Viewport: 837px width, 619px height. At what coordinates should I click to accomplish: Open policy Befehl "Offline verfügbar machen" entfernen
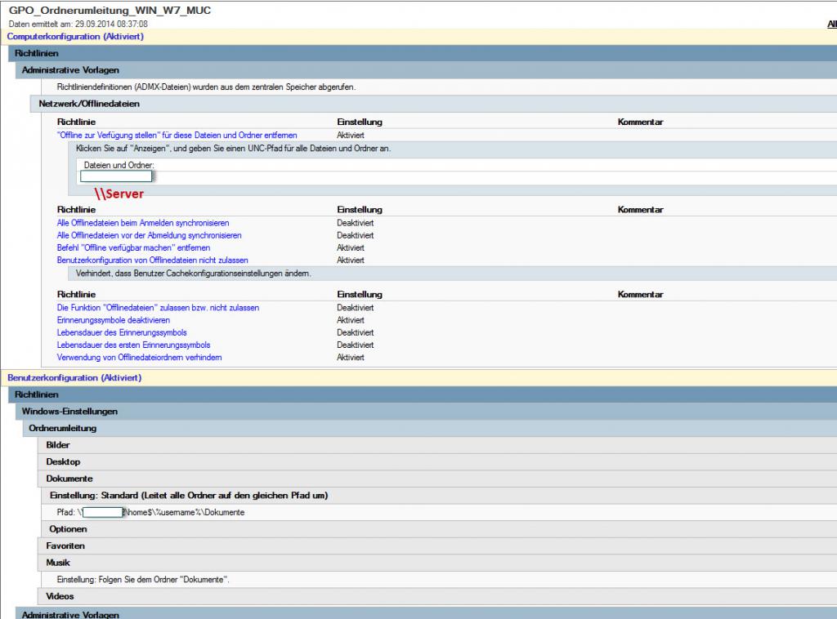[x=133, y=248]
